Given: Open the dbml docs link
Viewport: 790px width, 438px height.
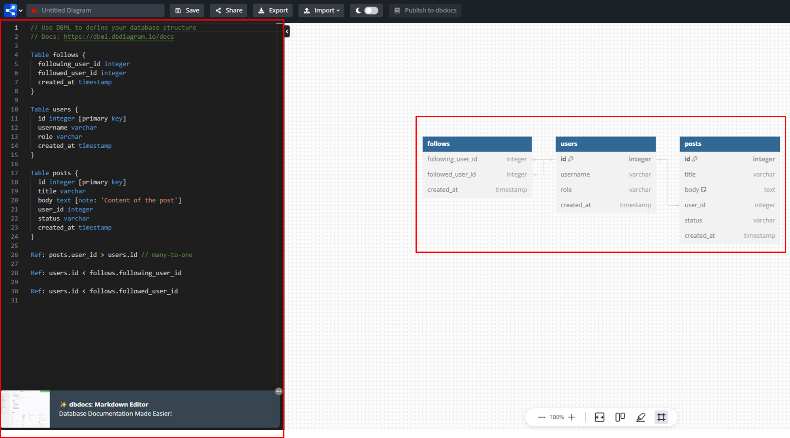Looking at the screenshot, I should coord(118,37).
